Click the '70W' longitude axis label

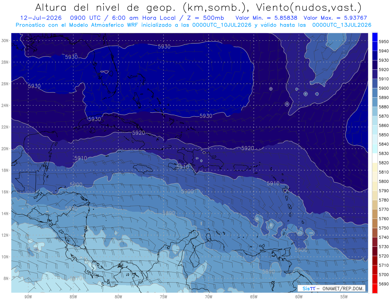coord(209,297)
